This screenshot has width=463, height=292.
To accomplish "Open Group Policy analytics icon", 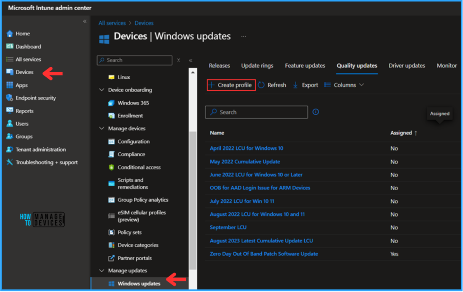I will click(111, 200).
